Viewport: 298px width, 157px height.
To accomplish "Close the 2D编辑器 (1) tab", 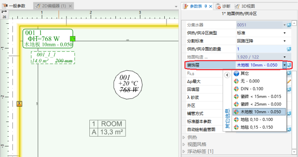I will (70, 6).
